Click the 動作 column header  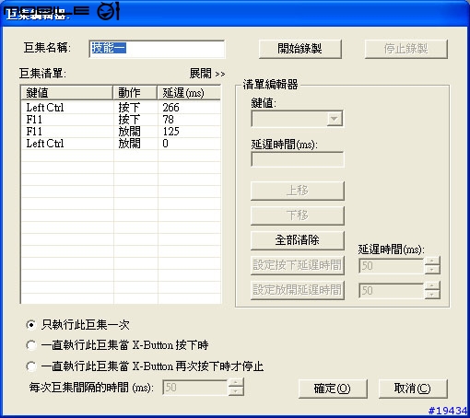[135, 92]
